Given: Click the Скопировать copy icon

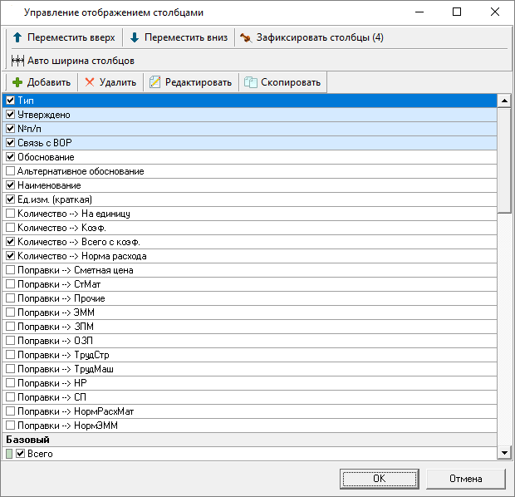Looking at the screenshot, I should click(x=250, y=82).
